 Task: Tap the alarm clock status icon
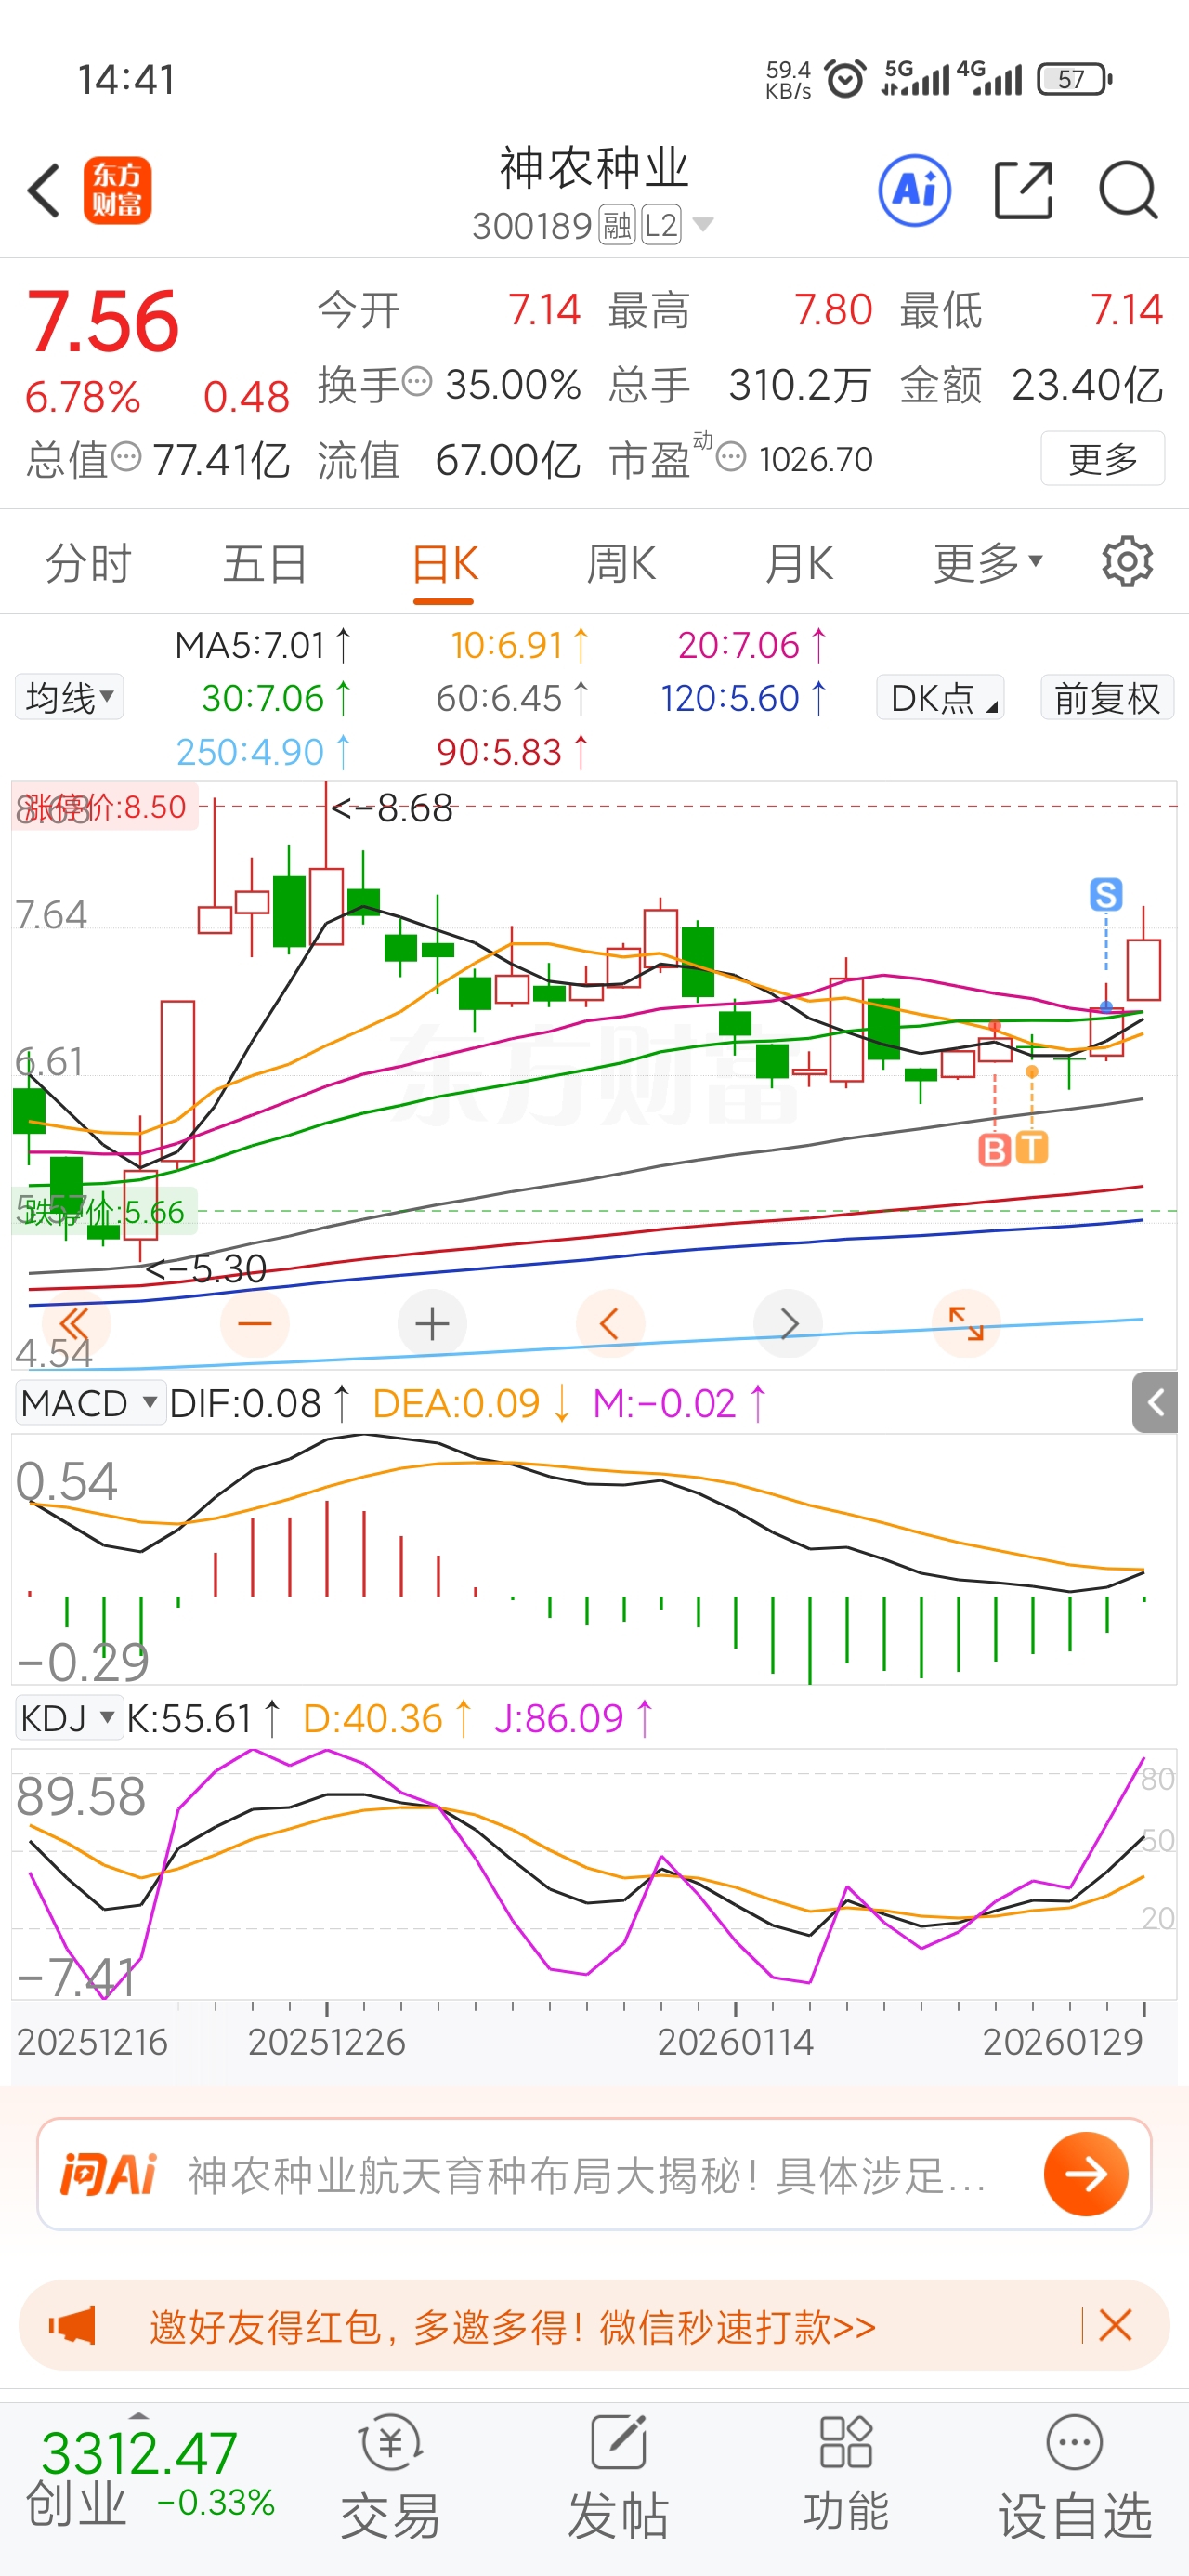844,79
